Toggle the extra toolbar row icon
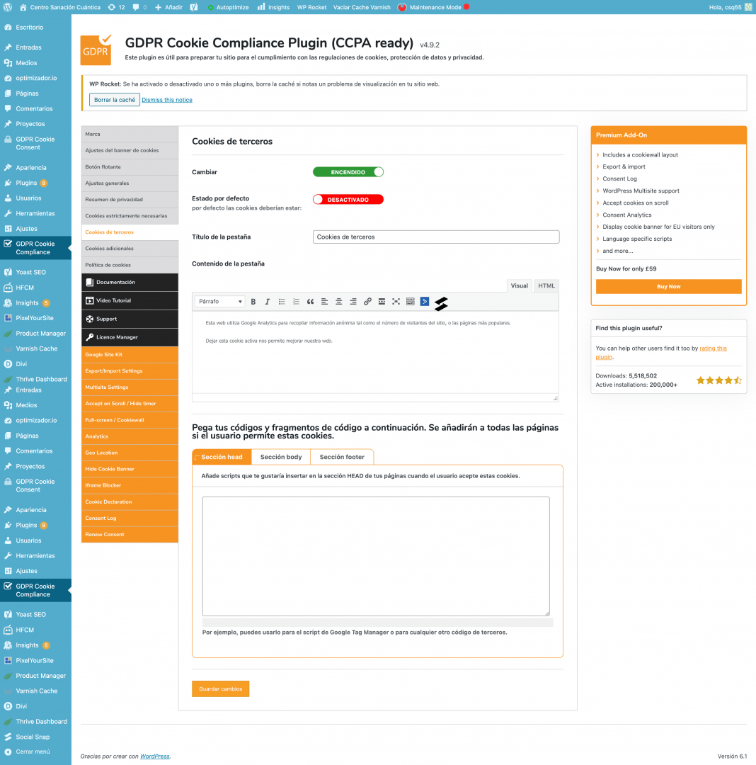This screenshot has height=765, width=756. [411, 302]
